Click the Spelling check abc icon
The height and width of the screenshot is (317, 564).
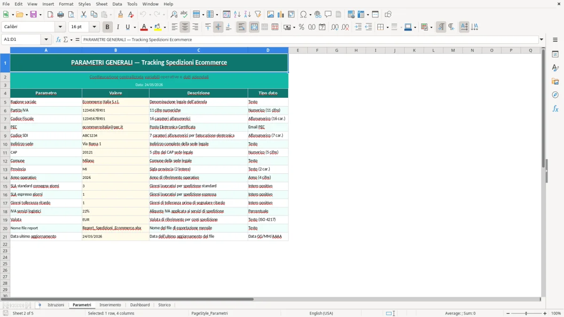(x=184, y=15)
